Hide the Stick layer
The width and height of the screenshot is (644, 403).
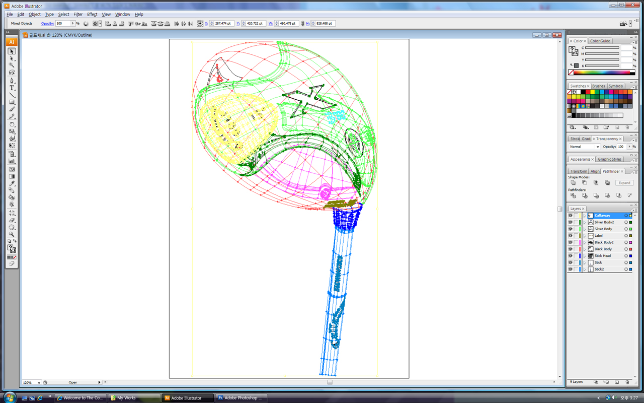point(571,262)
